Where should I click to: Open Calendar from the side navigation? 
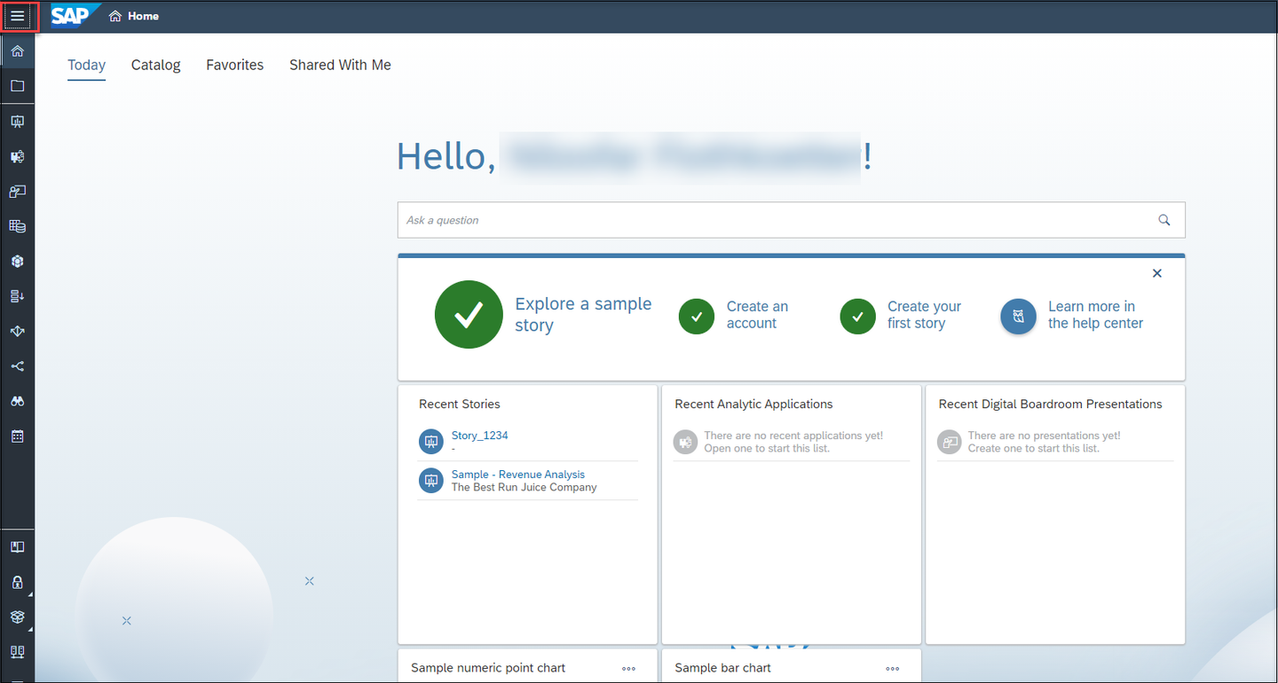17,436
